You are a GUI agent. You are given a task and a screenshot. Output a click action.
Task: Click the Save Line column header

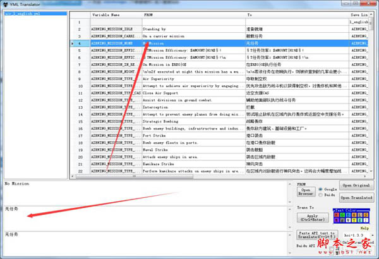[x=359, y=15]
